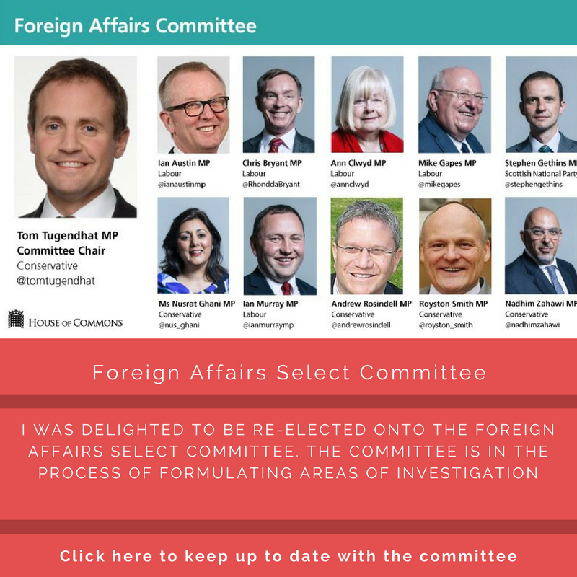Click Ian Murray MP's photo

tap(279, 246)
